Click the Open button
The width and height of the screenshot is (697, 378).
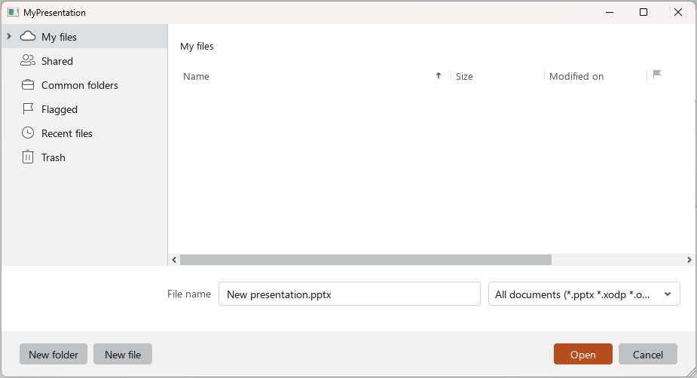[x=583, y=354]
